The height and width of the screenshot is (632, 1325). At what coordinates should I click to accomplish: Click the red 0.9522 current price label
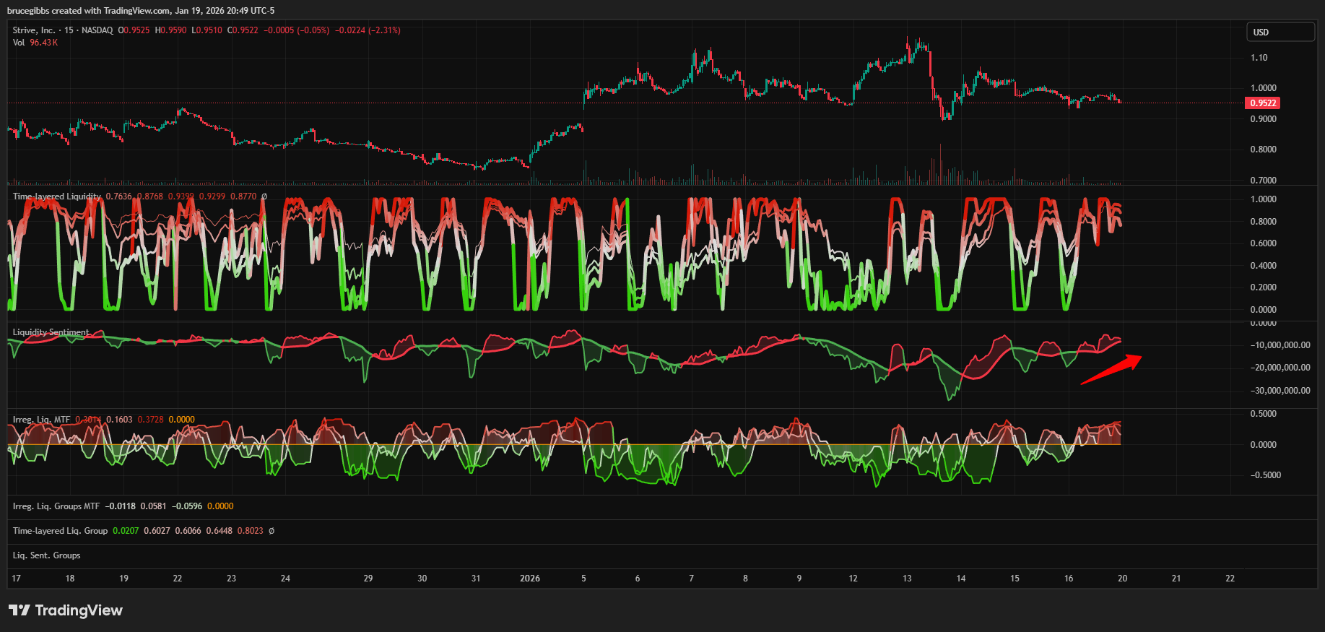click(x=1263, y=103)
